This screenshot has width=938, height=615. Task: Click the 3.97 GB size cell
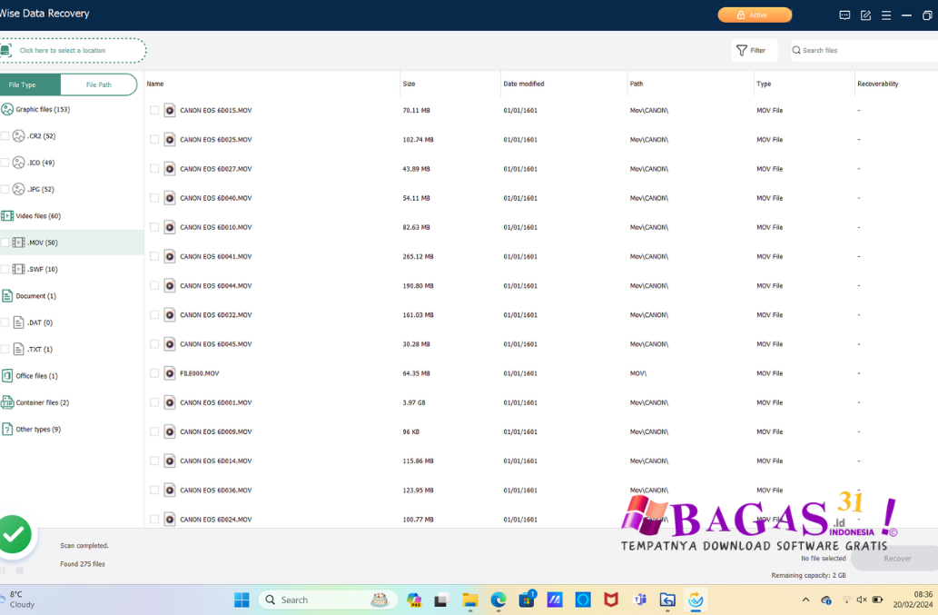click(414, 402)
